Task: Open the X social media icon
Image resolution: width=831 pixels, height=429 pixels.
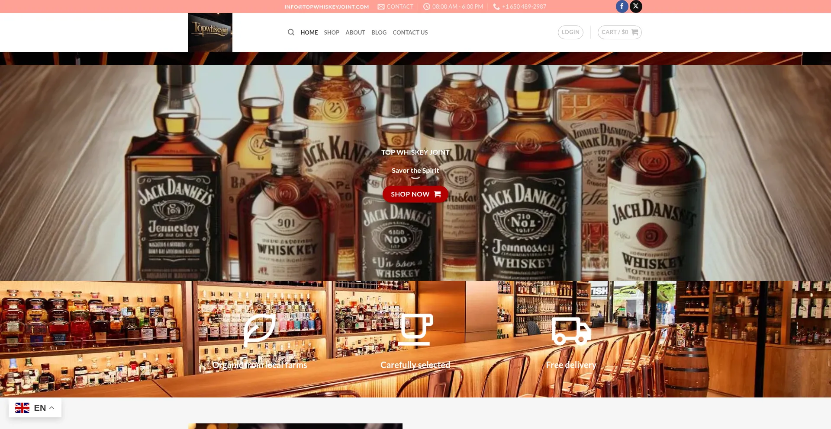Action: tap(636, 6)
